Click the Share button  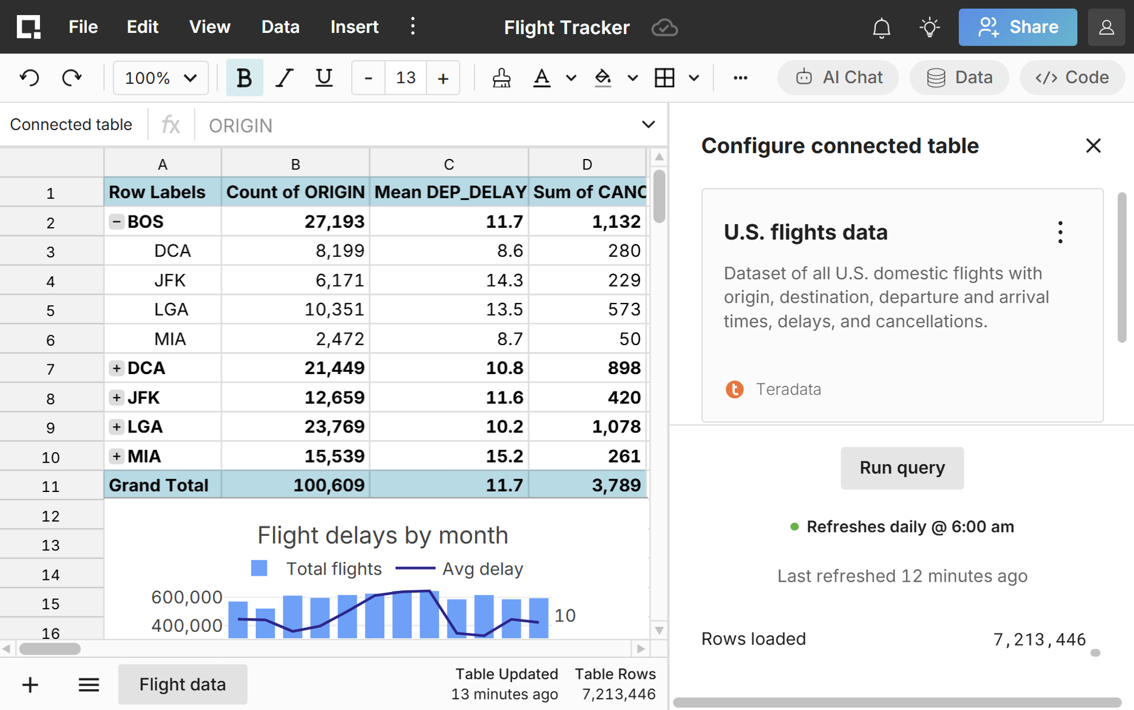(1017, 27)
